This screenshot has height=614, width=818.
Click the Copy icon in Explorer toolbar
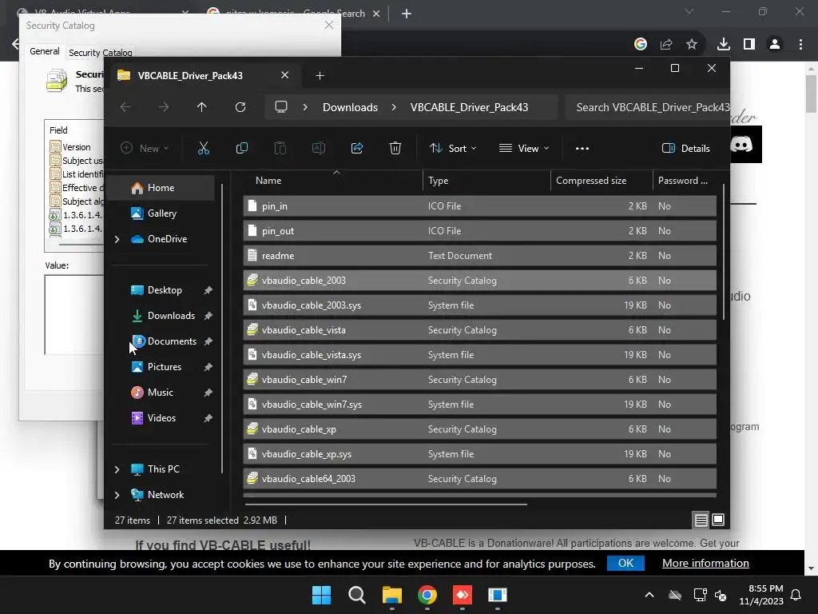point(241,148)
